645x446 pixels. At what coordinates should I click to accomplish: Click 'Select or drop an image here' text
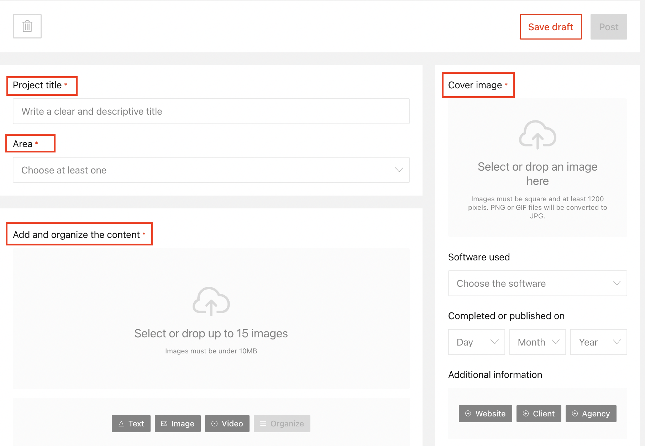click(537, 174)
